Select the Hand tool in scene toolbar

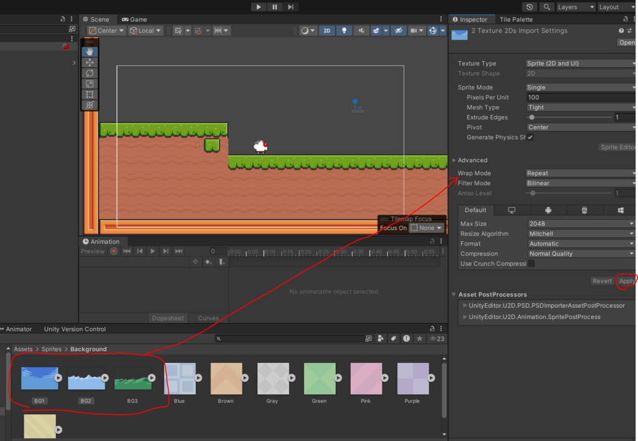[90, 52]
